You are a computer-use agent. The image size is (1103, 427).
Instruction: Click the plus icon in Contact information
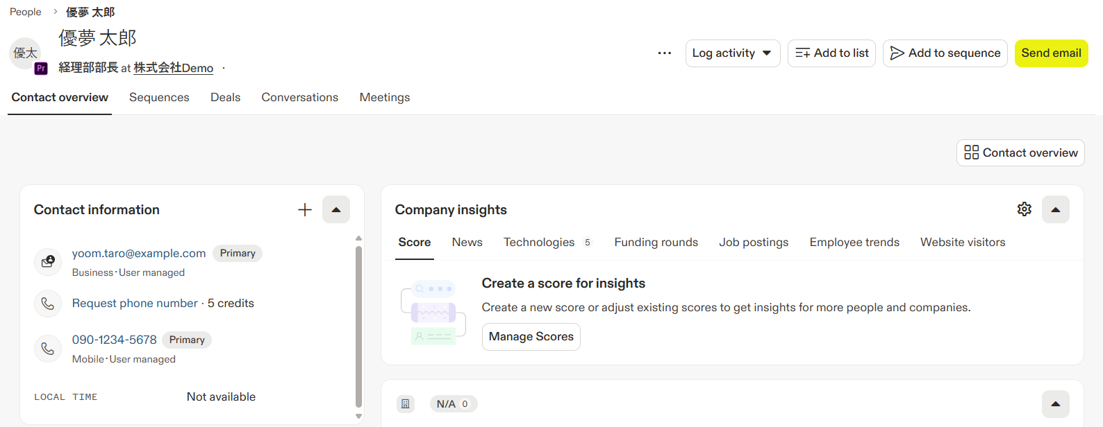point(305,210)
